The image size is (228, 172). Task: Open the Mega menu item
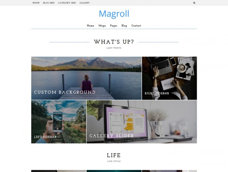pyautogui.click(x=102, y=26)
